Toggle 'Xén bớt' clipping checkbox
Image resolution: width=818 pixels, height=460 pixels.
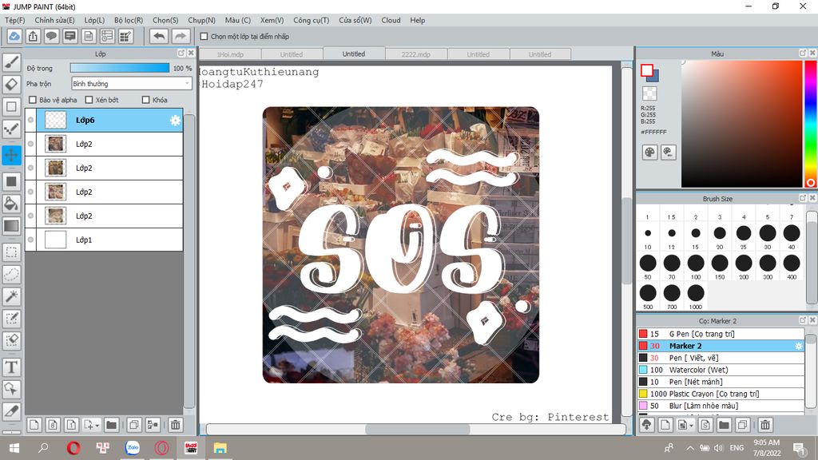[89, 100]
